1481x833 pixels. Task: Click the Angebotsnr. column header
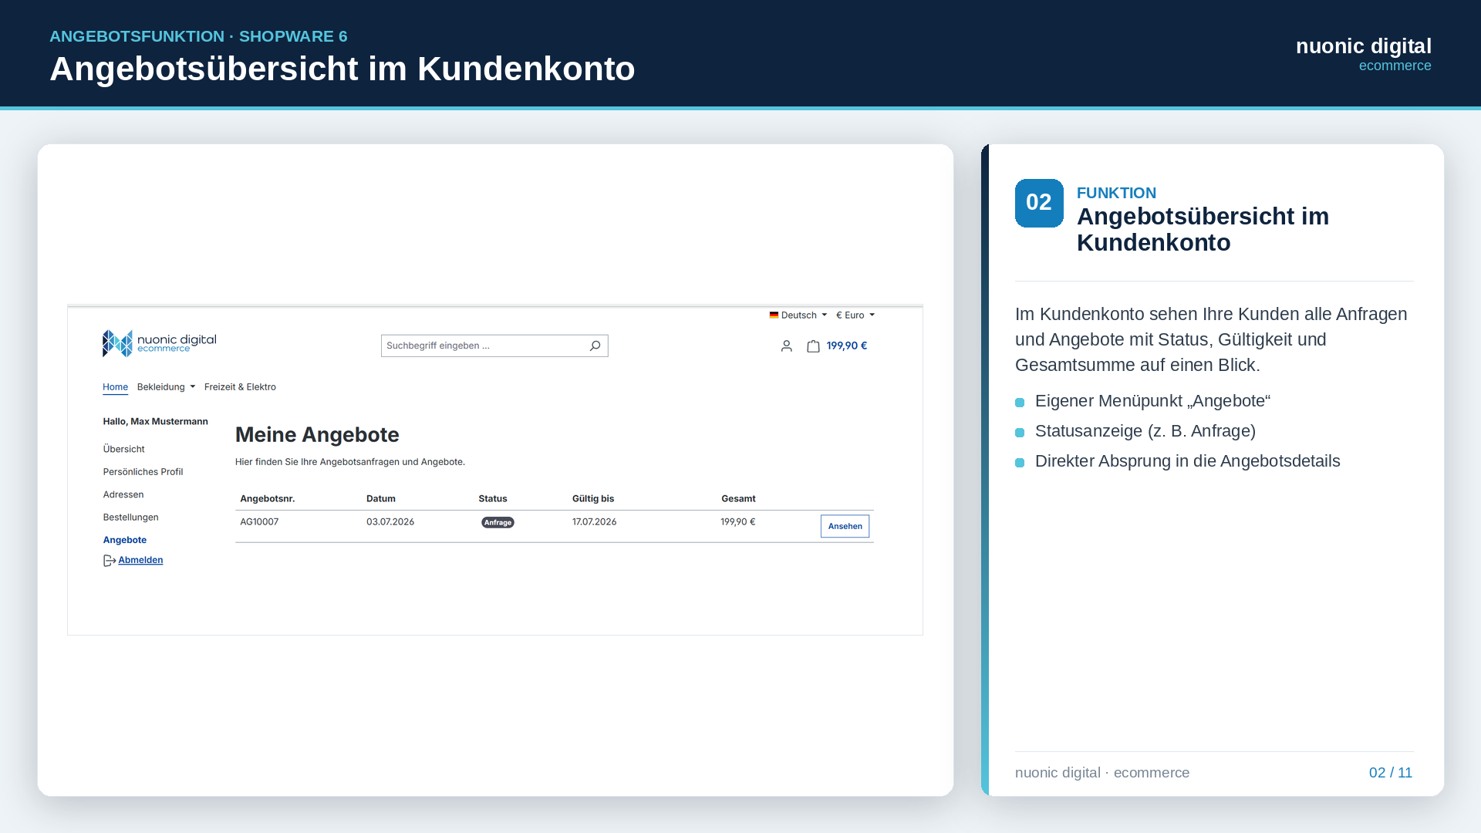[x=267, y=499]
